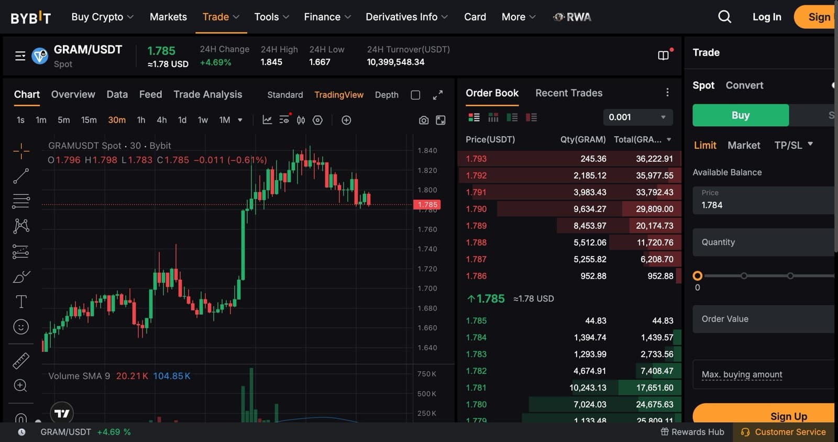Select the brush drawing tool
The height and width of the screenshot is (442, 838).
point(21,277)
